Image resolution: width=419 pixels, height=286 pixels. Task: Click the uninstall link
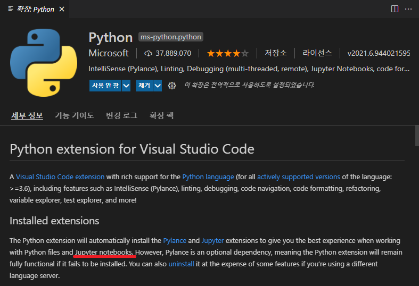pyautogui.click(x=181, y=264)
